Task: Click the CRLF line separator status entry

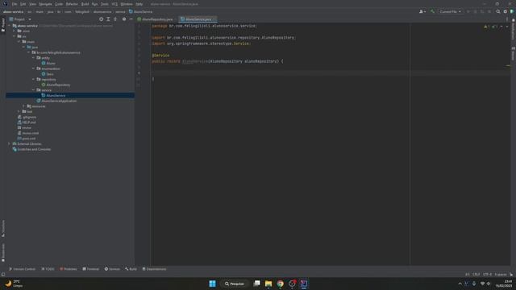Action: (x=476, y=274)
